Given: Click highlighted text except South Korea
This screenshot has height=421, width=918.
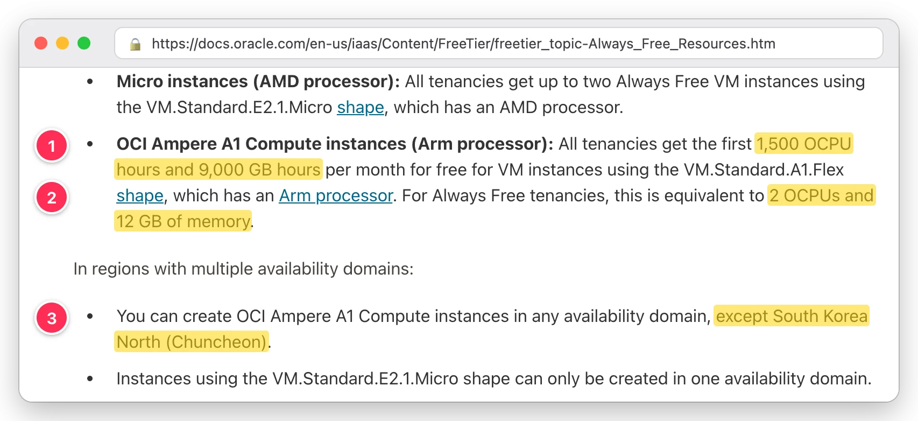Looking at the screenshot, I should click(x=792, y=316).
